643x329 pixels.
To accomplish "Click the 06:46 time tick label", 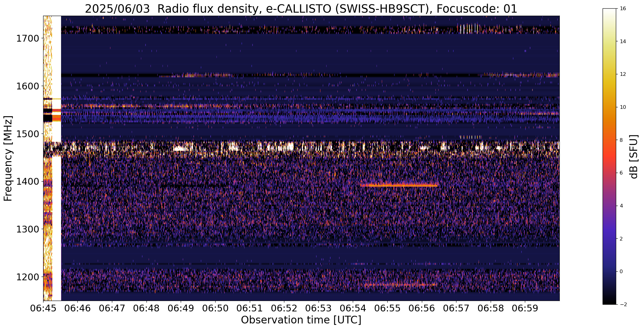I will click(78, 308).
